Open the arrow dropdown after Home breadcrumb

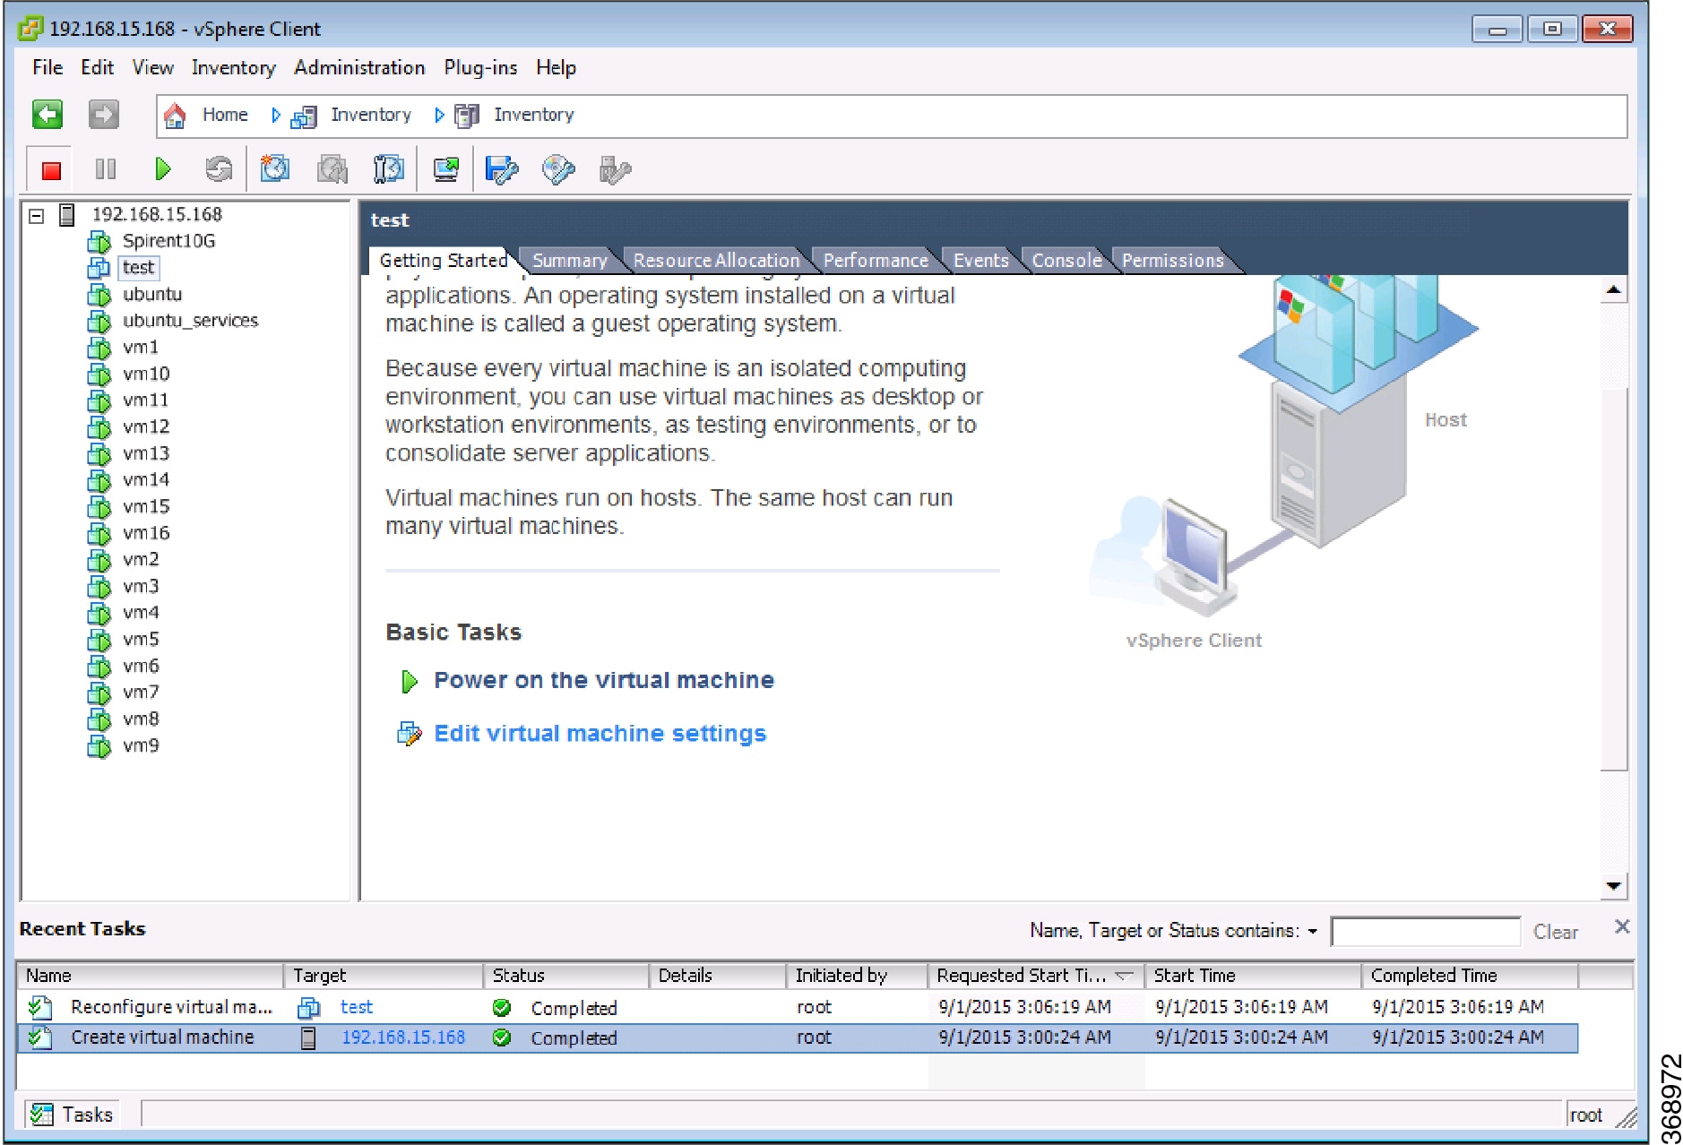coord(276,116)
